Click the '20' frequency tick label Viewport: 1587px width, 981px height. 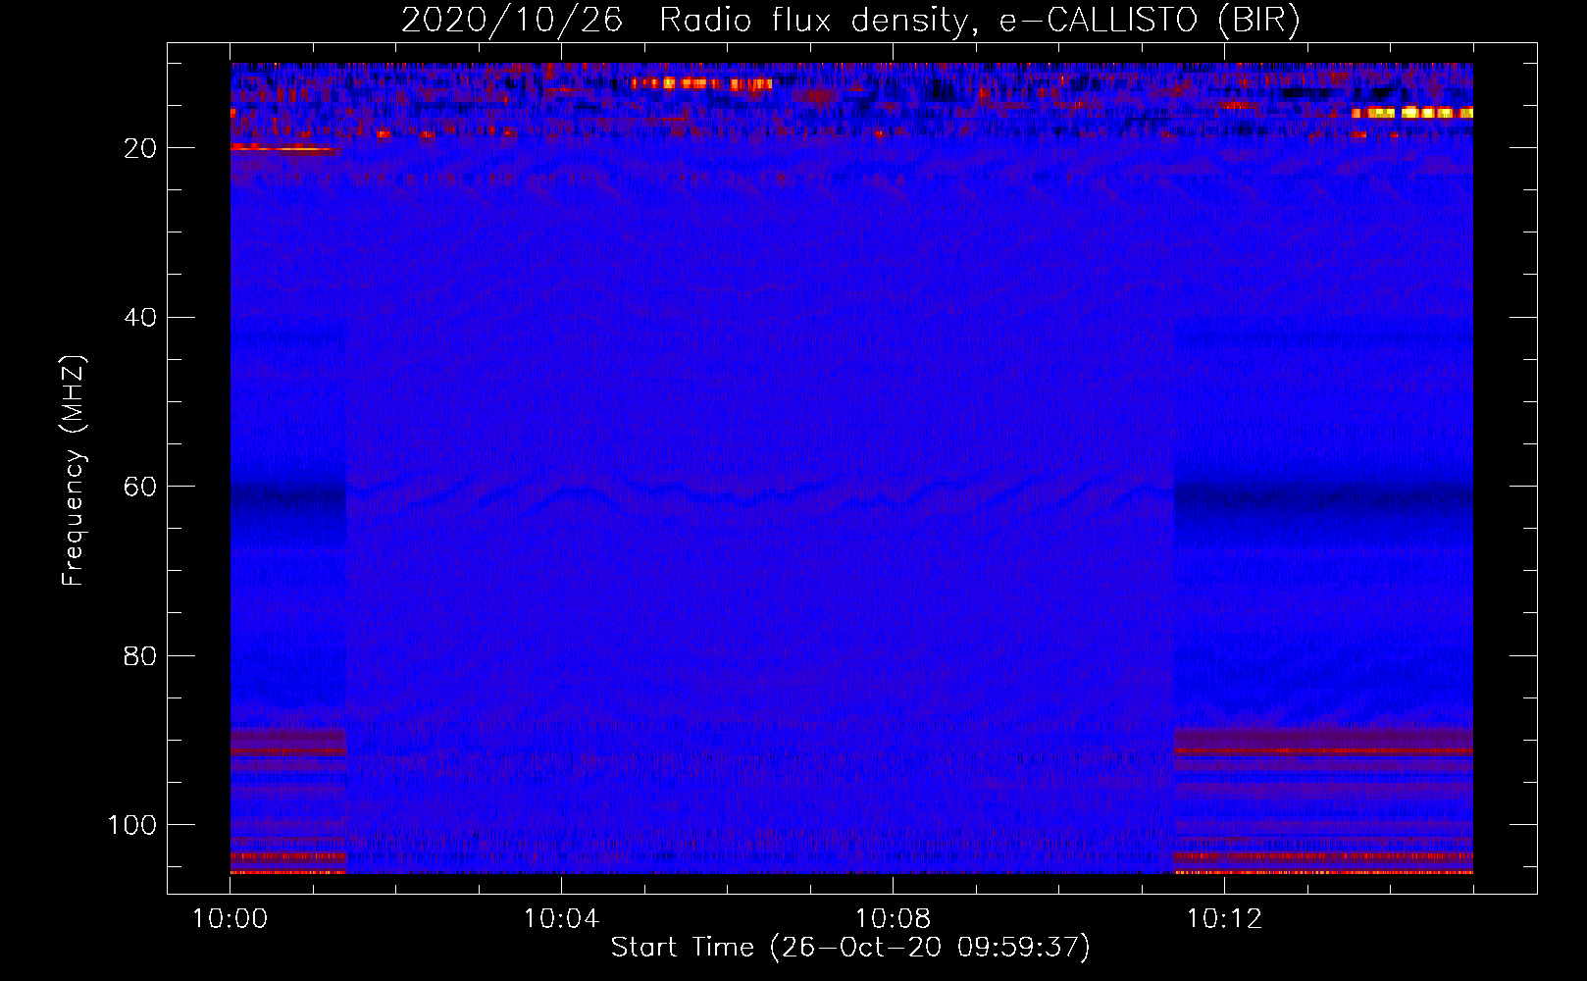coord(140,148)
